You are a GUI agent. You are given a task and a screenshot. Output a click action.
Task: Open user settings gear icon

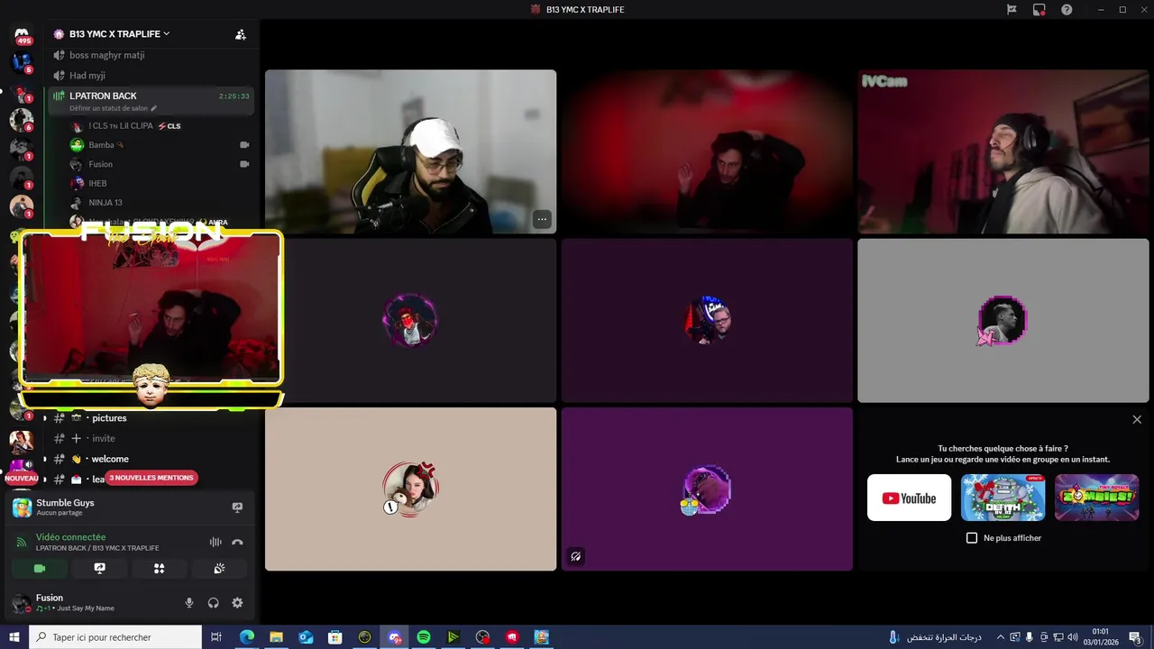coord(238,603)
